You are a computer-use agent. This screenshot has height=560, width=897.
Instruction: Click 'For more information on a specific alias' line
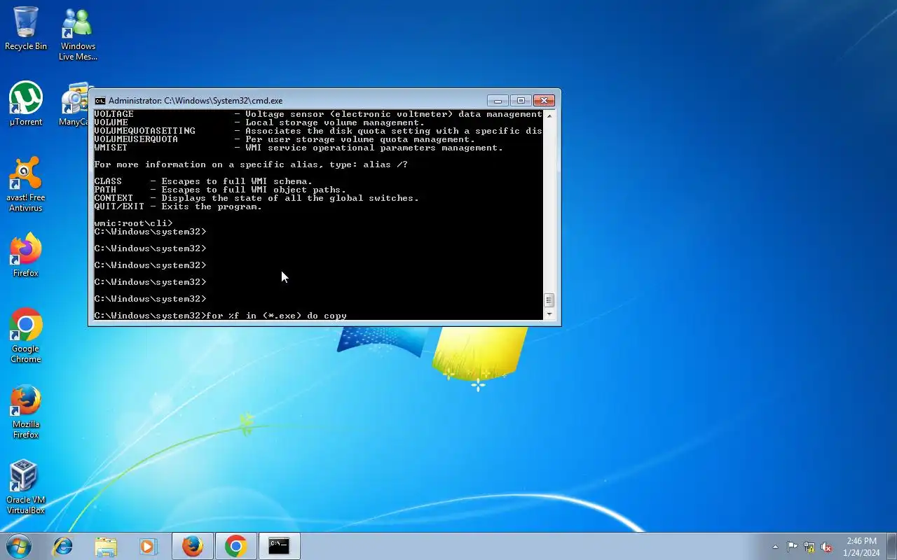(x=251, y=164)
